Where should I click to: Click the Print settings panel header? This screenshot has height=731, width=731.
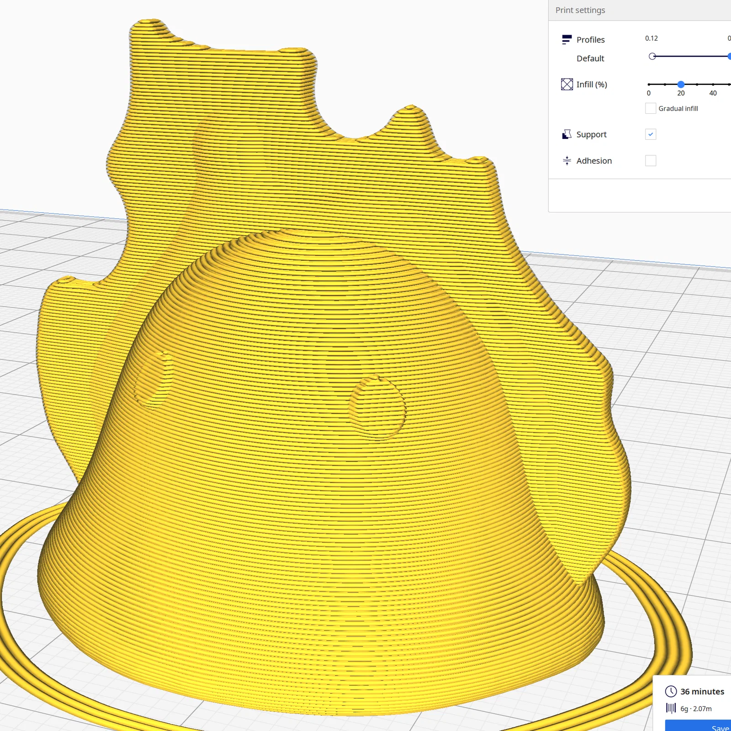tap(640, 10)
